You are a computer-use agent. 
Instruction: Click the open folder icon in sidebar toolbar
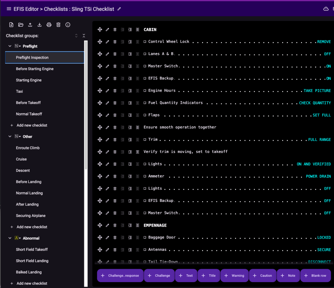pos(21,25)
